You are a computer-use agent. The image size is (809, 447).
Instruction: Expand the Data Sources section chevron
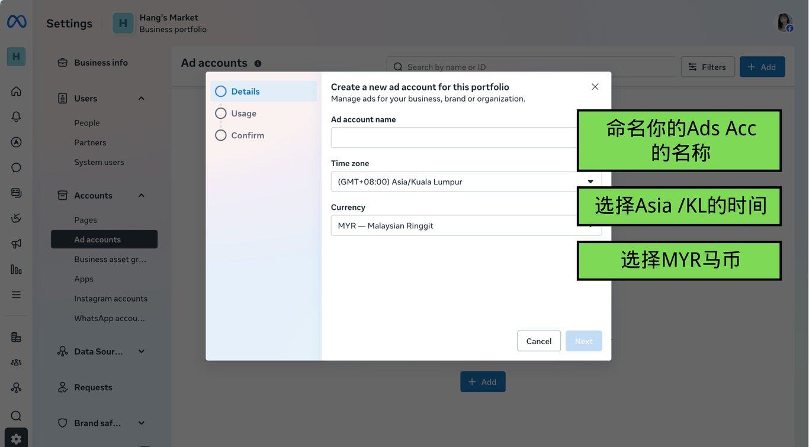point(142,351)
